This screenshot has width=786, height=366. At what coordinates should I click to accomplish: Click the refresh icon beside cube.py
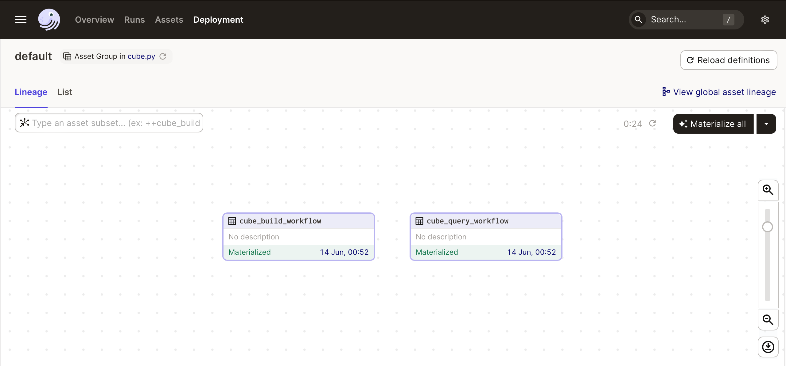click(x=163, y=56)
